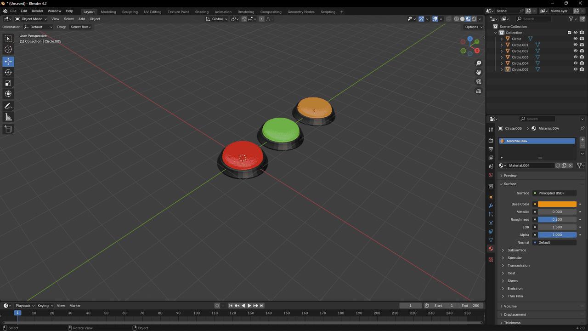588x331 pixels.
Task: Disable Circle.005 in renders
Action: click(x=582, y=69)
